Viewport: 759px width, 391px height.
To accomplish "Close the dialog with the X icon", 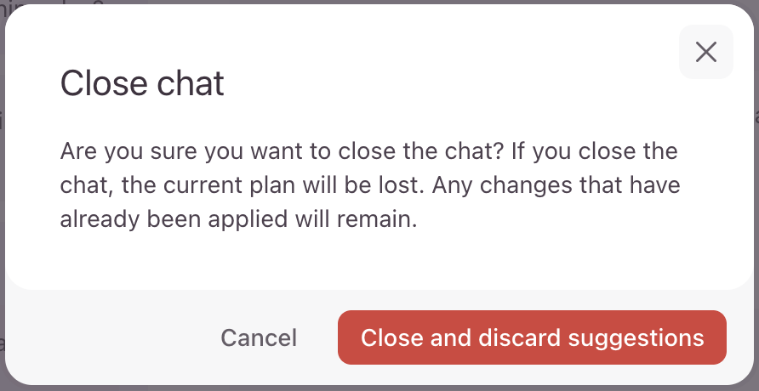I will [x=705, y=53].
